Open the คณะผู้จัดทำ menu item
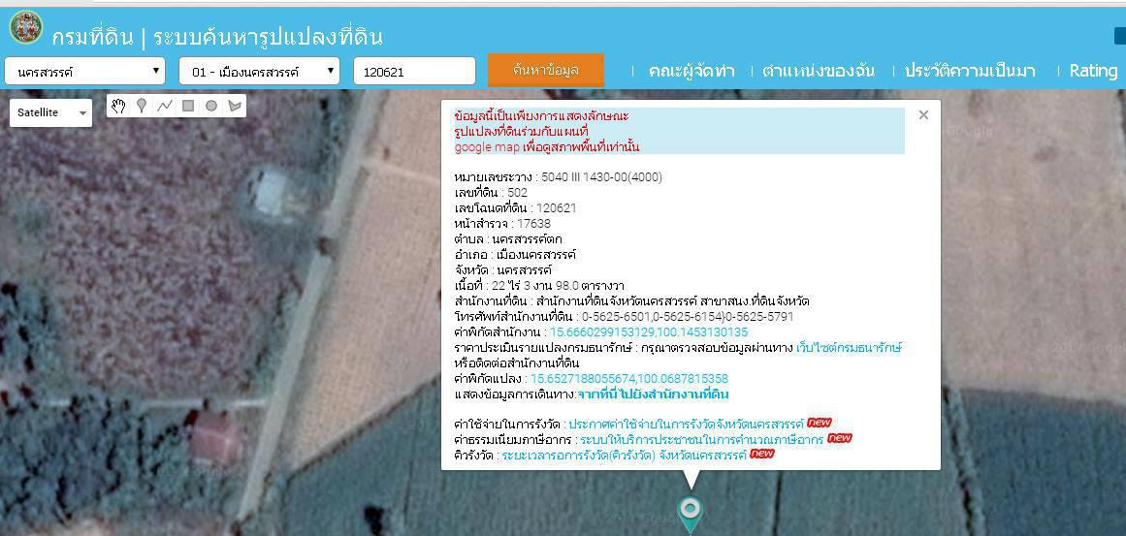Viewport: 1126px width, 536px height. (691, 71)
